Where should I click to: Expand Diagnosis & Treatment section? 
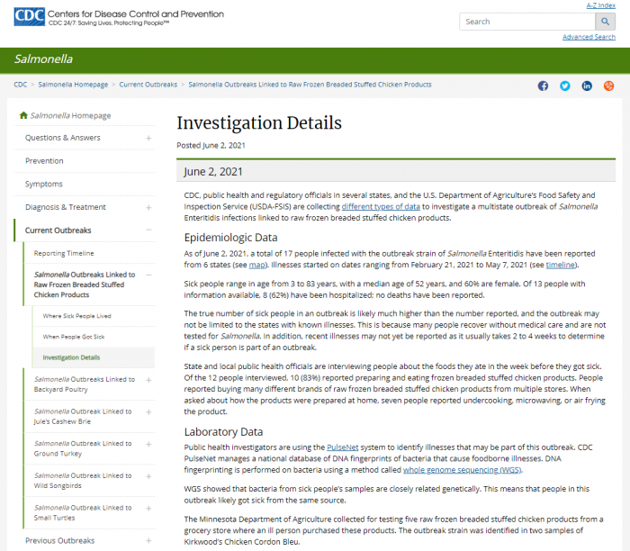point(148,207)
